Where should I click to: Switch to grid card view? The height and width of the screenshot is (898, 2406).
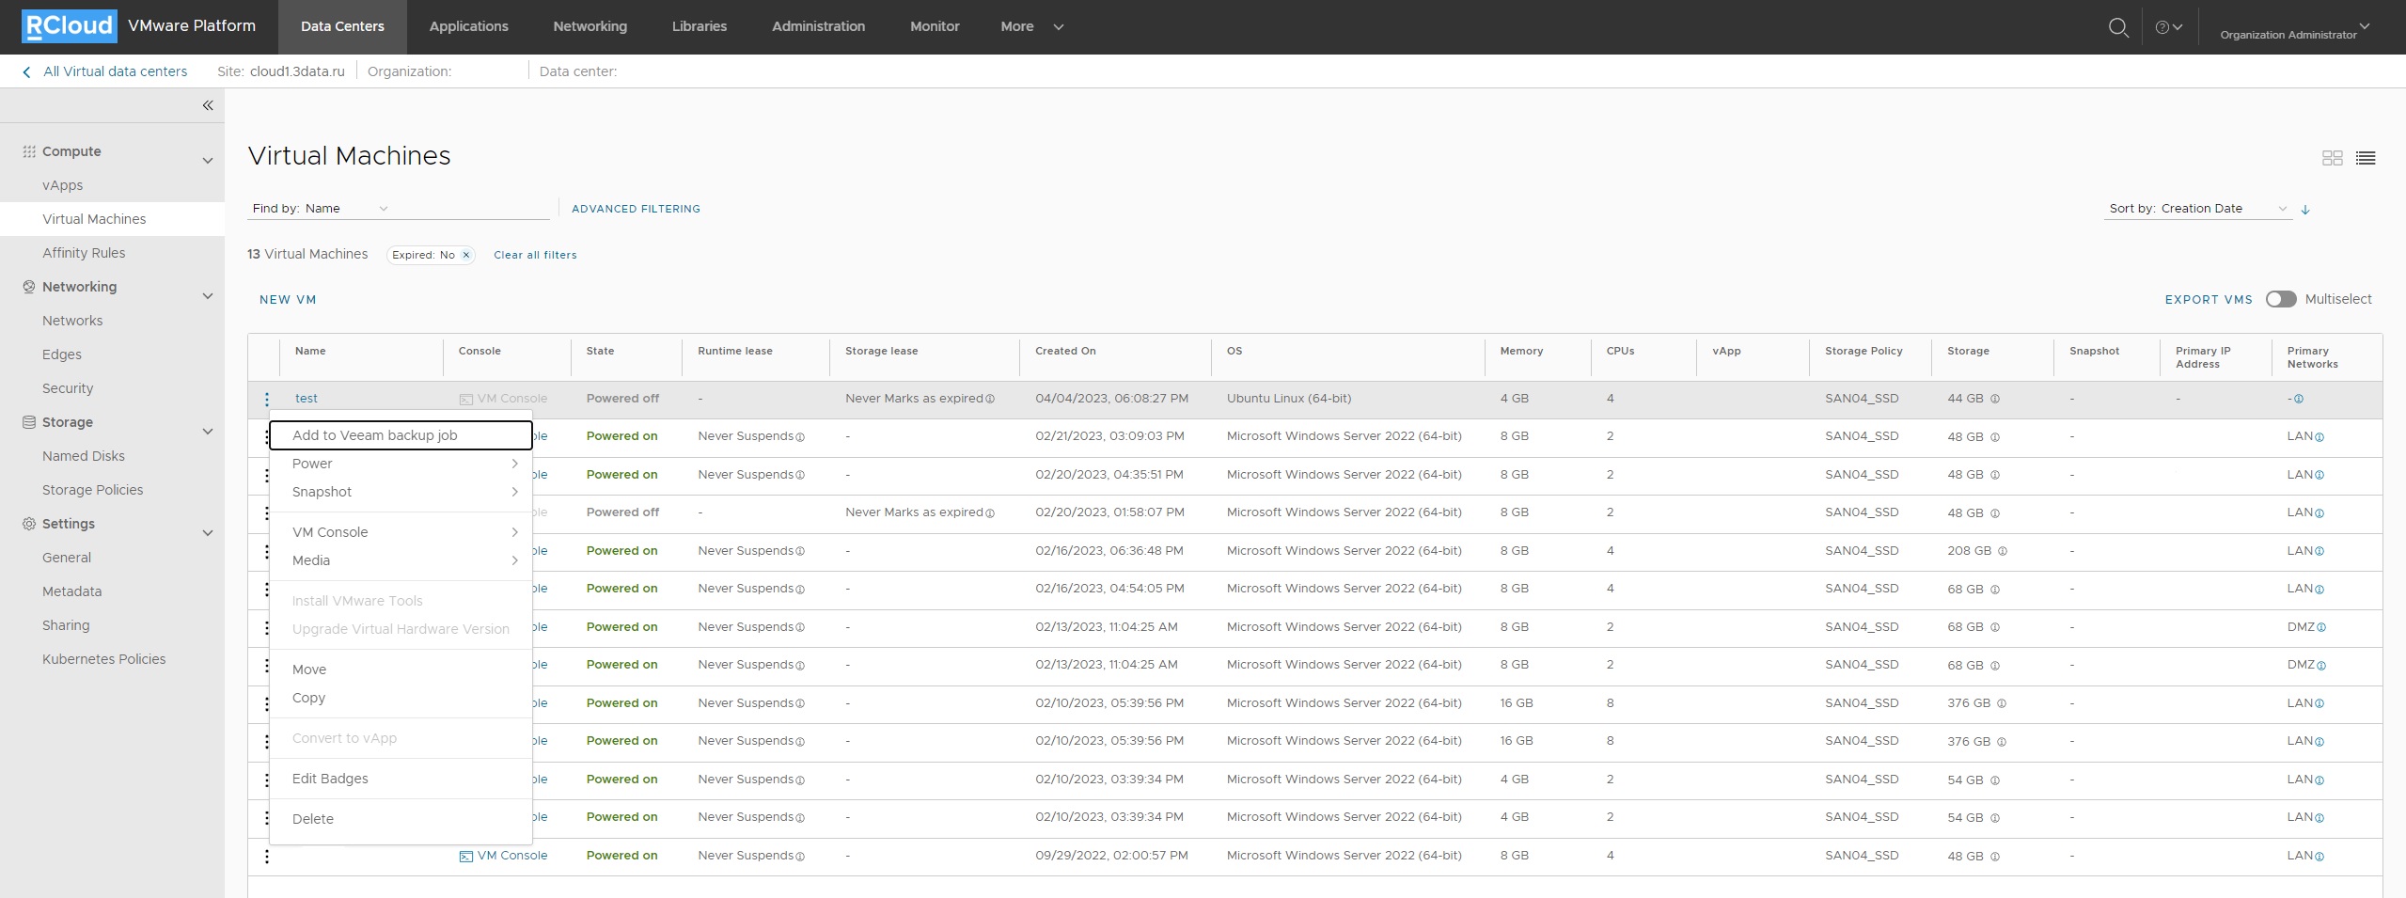point(2332,158)
